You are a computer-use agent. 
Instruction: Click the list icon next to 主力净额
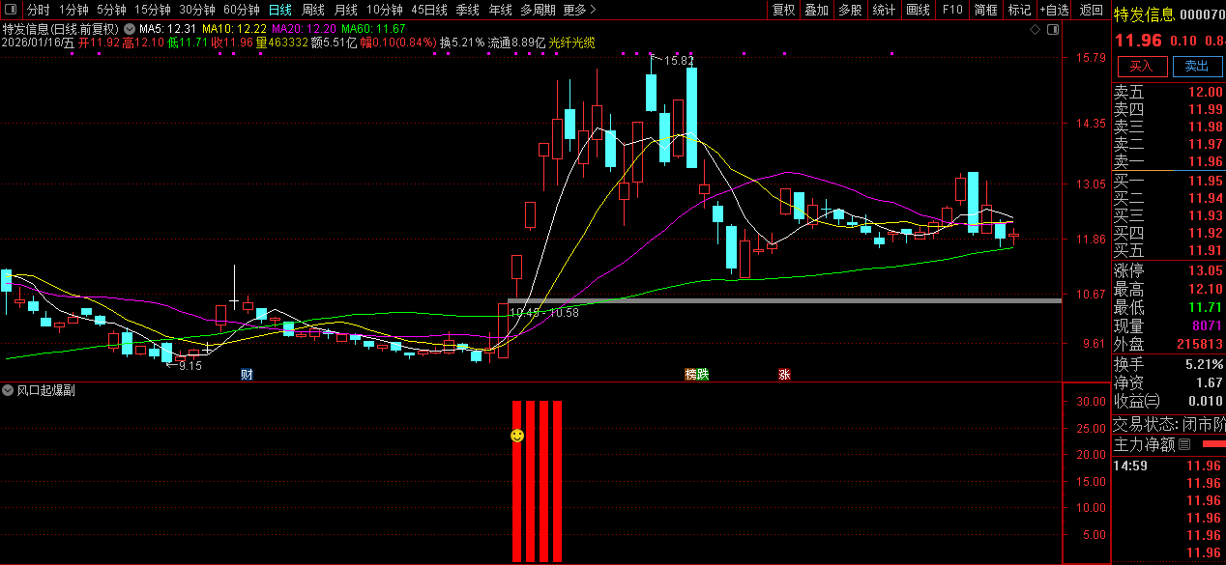(x=1184, y=444)
